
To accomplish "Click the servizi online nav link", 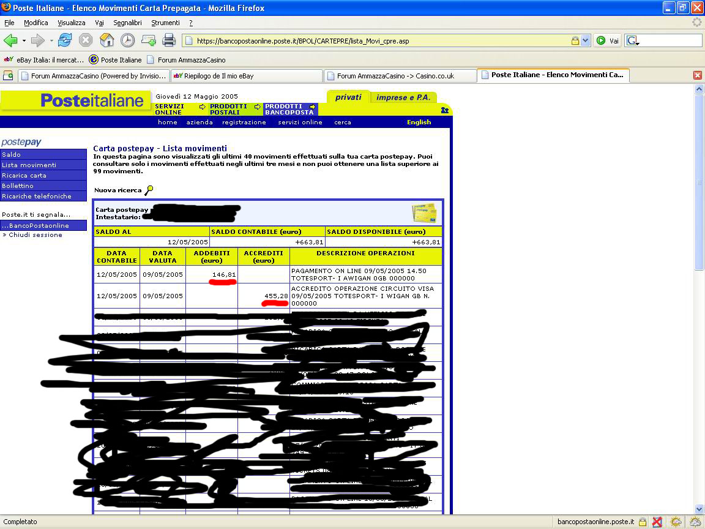I will pos(300,122).
